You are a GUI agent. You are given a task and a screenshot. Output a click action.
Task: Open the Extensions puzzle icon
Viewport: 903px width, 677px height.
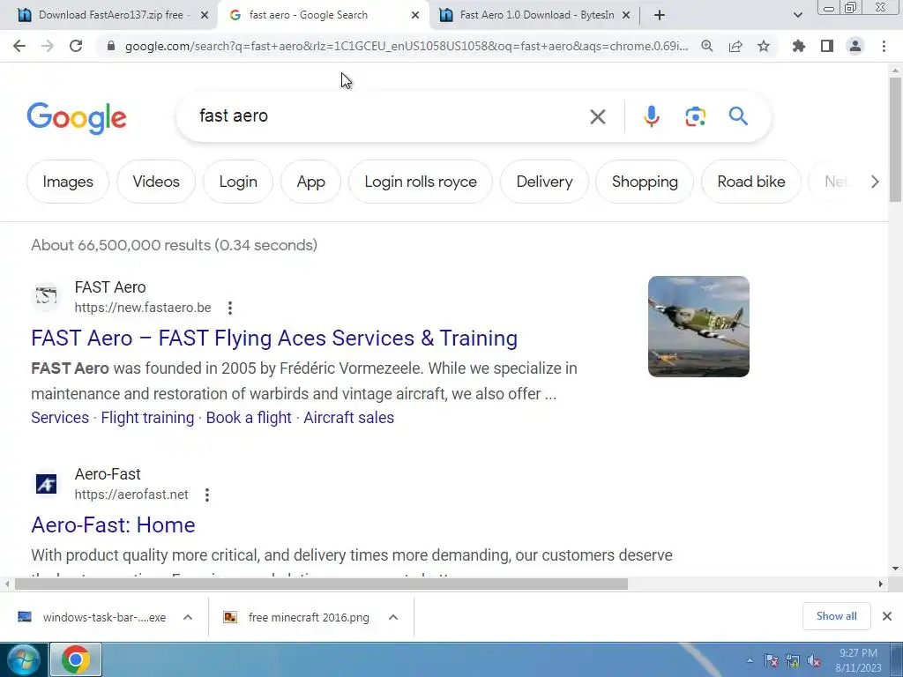click(799, 46)
